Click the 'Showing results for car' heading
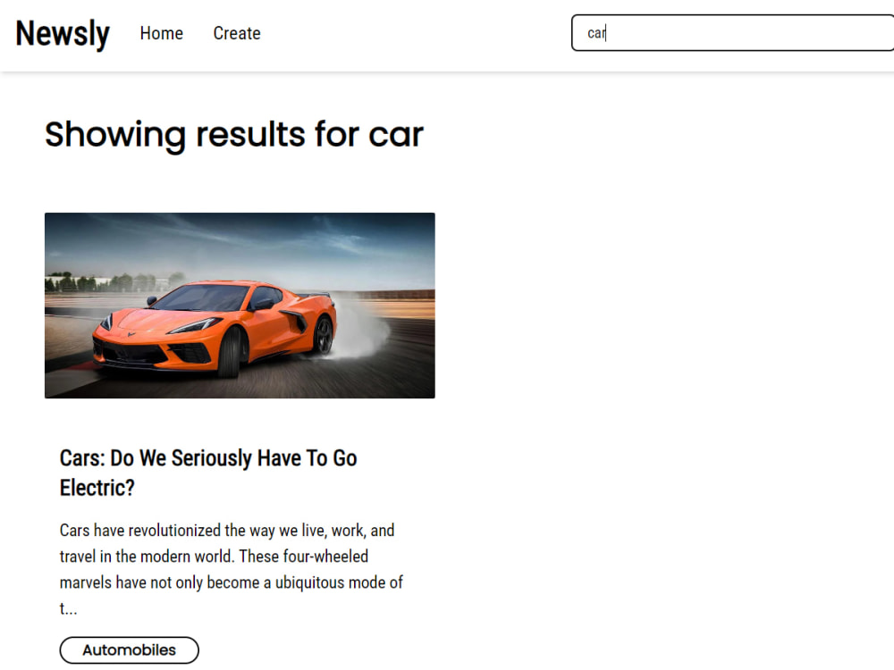The width and height of the screenshot is (894, 670). pos(233,135)
